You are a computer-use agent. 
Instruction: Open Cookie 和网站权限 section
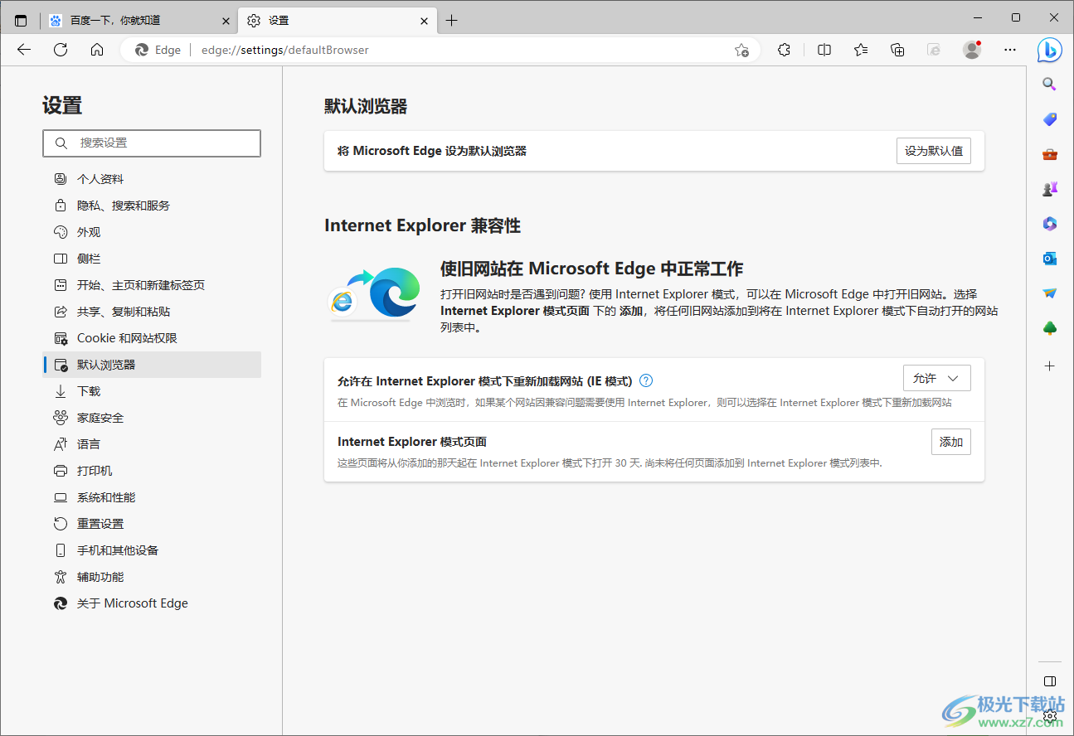point(152,338)
